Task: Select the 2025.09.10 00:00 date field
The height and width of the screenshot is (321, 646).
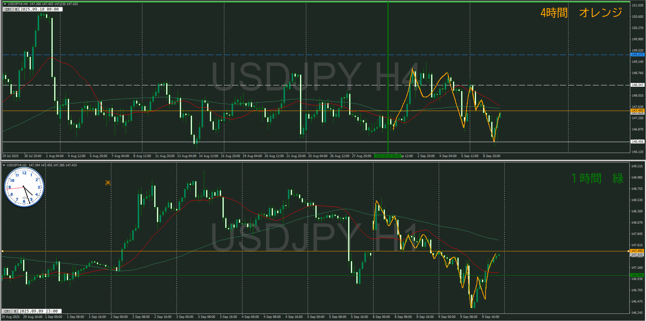Action: tap(41, 9)
